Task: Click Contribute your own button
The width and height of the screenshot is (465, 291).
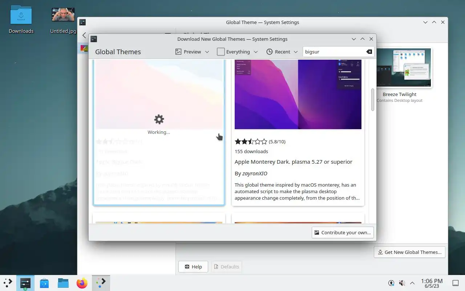Action: pos(343,232)
